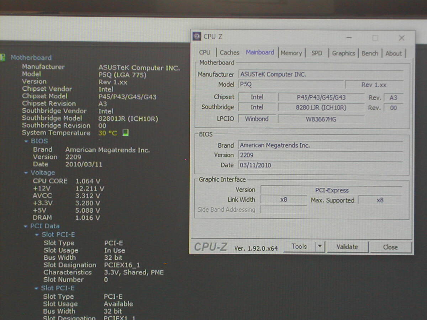427x320 pixels.
Task: Click the Slot Designation PCIEX16_1 value
Action: [122, 265]
